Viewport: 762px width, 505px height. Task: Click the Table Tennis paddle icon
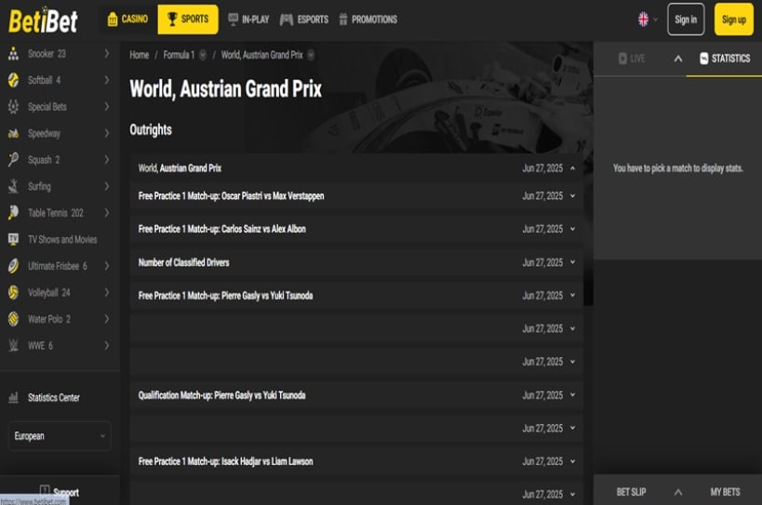tap(14, 213)
